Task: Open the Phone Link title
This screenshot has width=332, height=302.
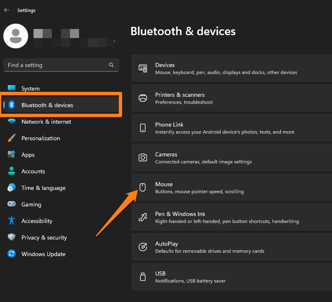Action: (169, 125)
